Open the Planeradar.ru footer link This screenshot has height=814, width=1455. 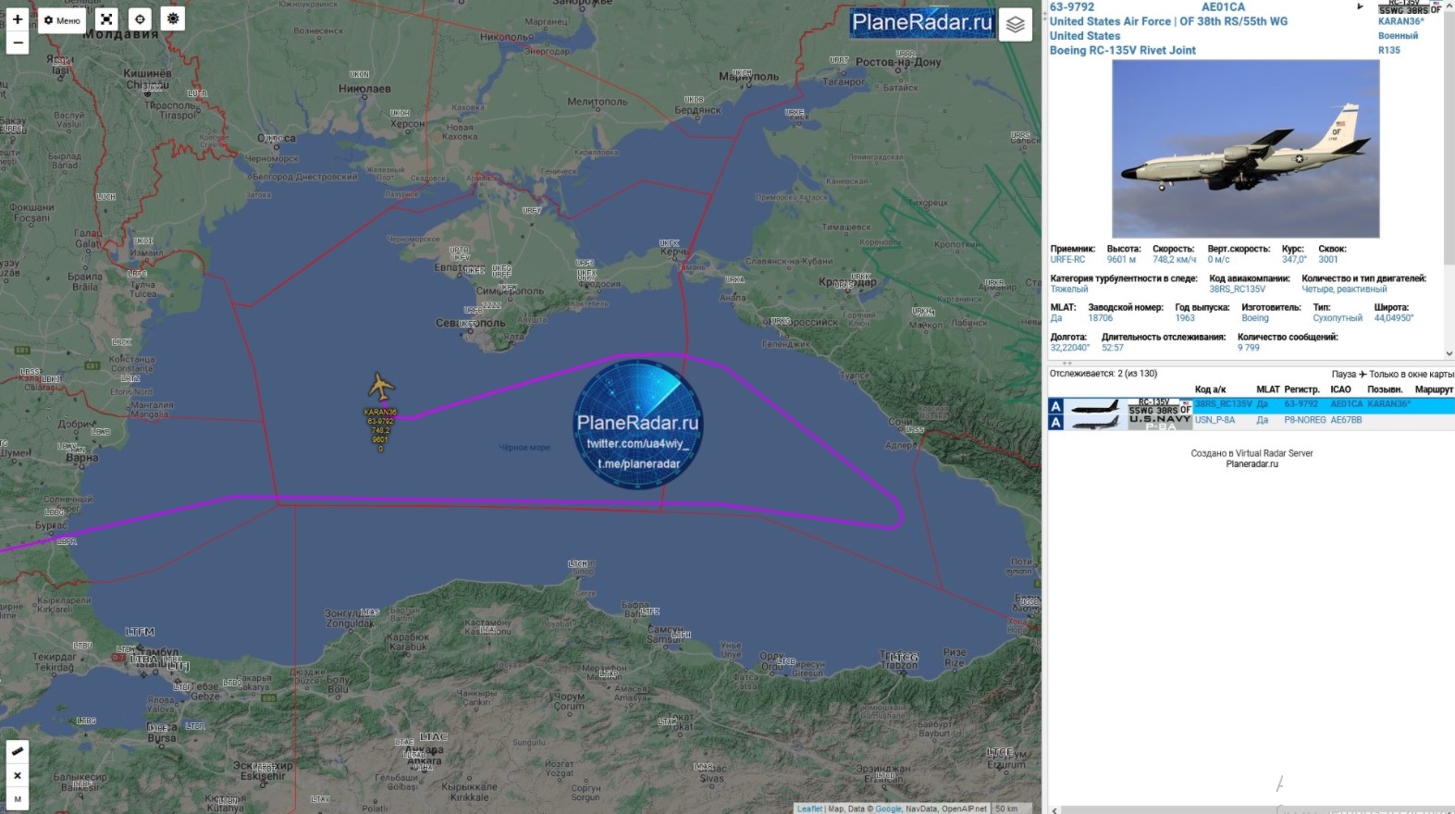[1252, 464]
